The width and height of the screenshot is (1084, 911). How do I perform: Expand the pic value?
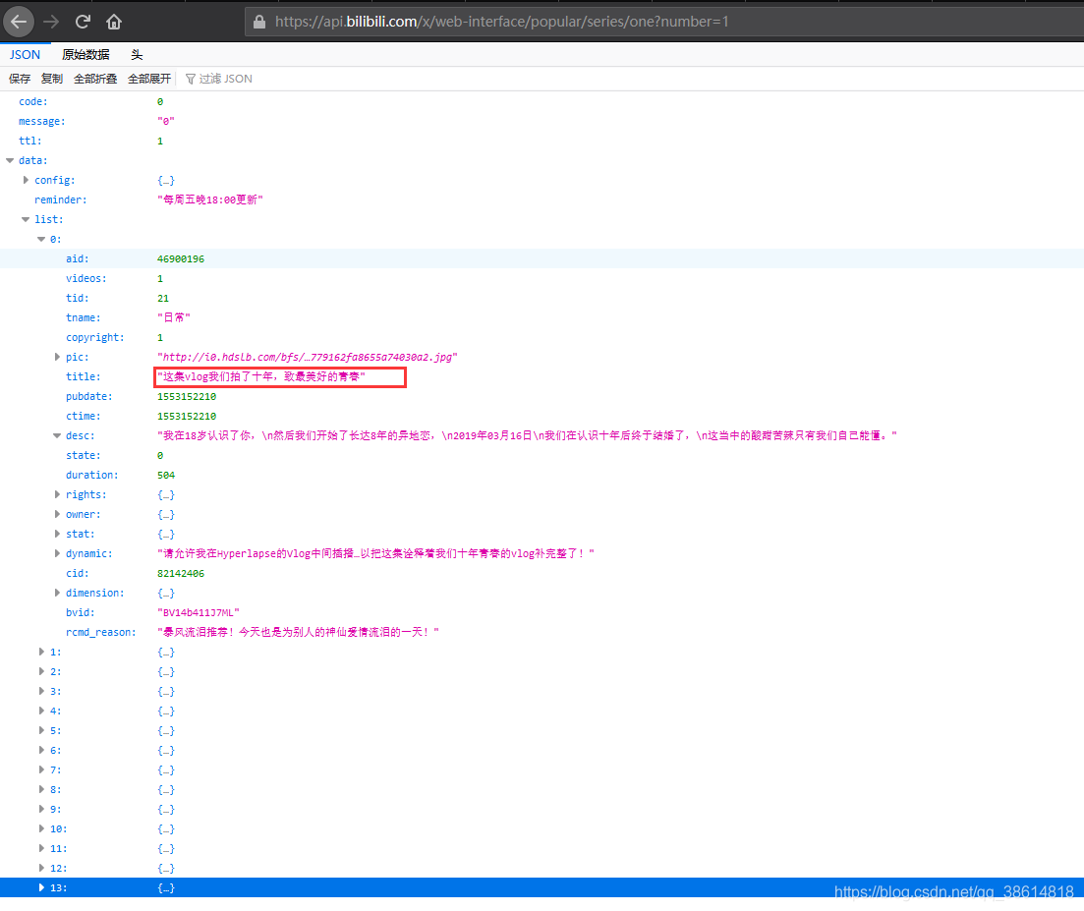coord(57,357)
